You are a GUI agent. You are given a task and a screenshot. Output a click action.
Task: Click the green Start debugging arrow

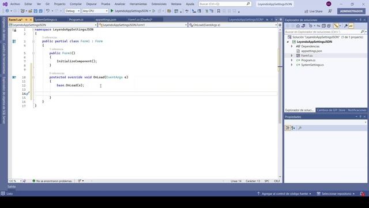click(112, 11)
